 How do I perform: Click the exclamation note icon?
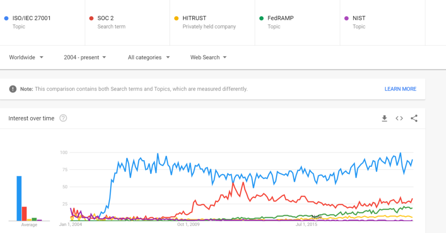click(x=13, y=89)
